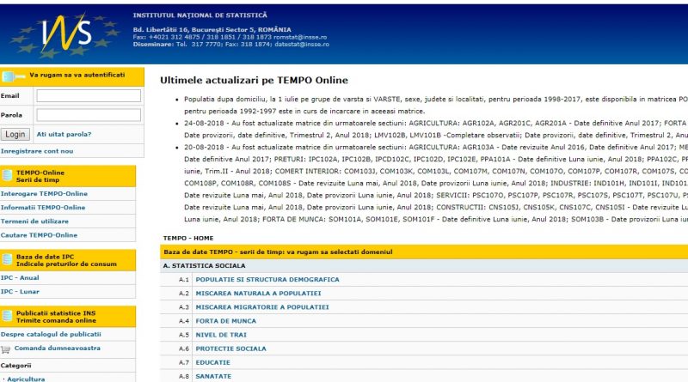
Task: Click inside the Email input field
Action: coord(89,96)
